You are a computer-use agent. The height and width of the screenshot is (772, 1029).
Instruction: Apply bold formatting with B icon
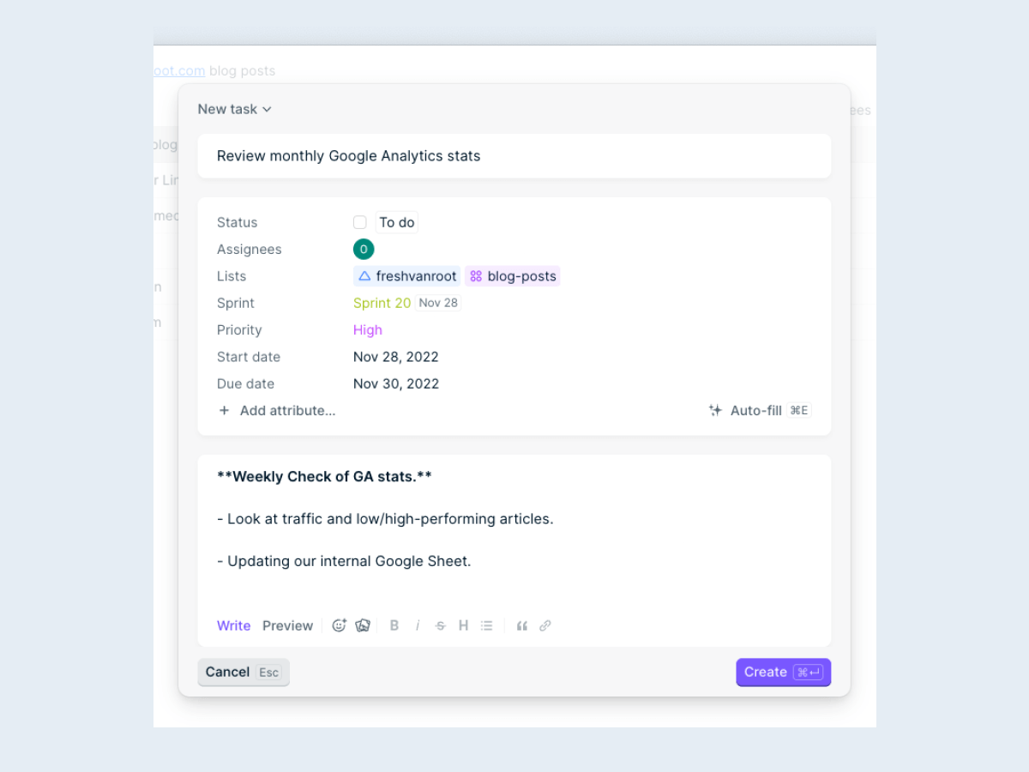click(394, 625)
